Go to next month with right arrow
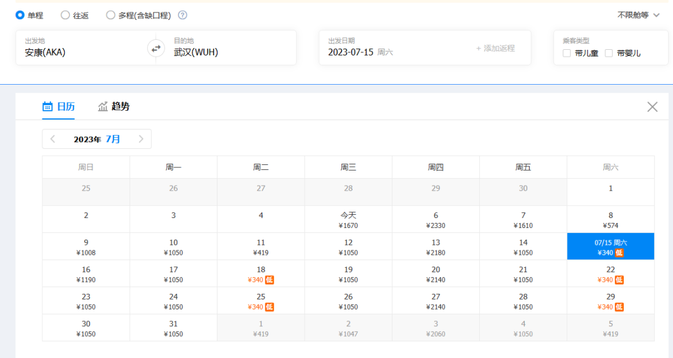The width and height of the screenshot is (673, 358). (x=141, y=139)
